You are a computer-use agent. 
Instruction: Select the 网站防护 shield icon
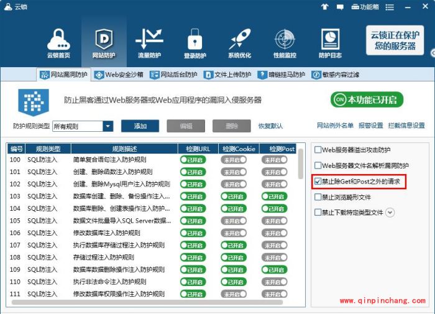(104, 43)
